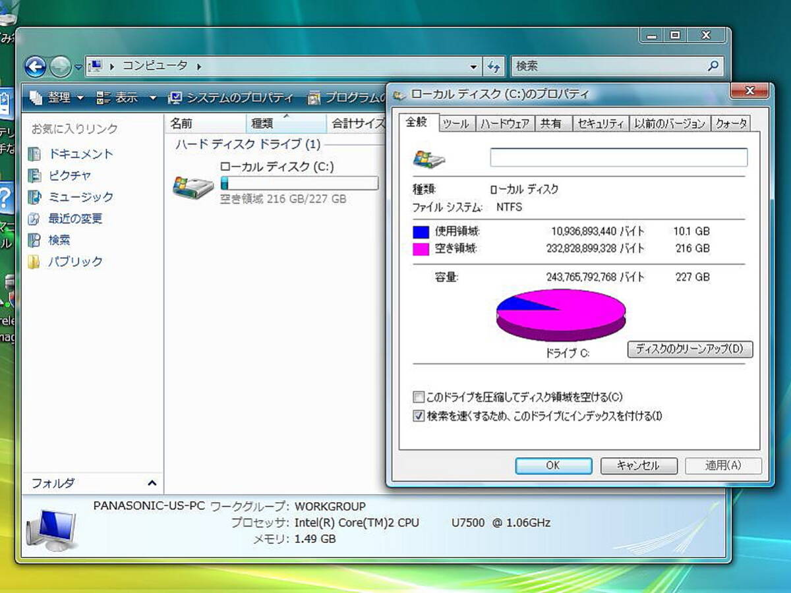Sort by 種類 column header
The width and height of the screenshot is (791, 593).
pyautogui.click(x=286, y=123)
